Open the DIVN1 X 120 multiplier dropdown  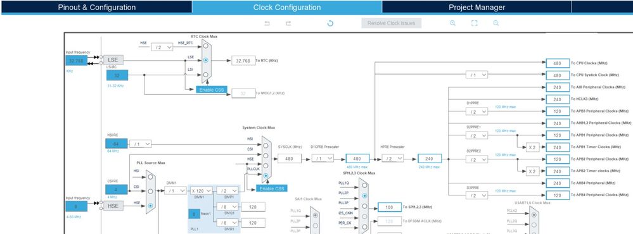tap(201, 190)
